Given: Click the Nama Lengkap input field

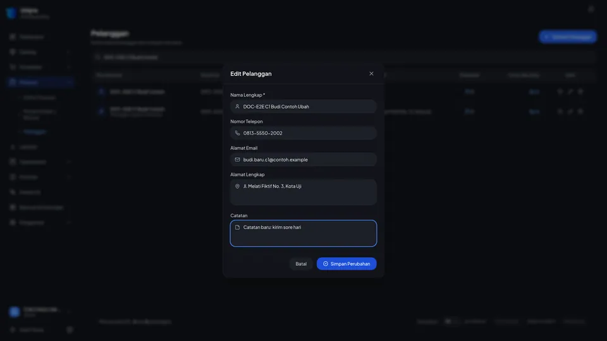Looking at the screenshot, I should [303, 106].
